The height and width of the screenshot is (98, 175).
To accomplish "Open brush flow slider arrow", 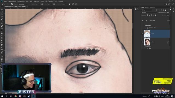I will (51, 4).
